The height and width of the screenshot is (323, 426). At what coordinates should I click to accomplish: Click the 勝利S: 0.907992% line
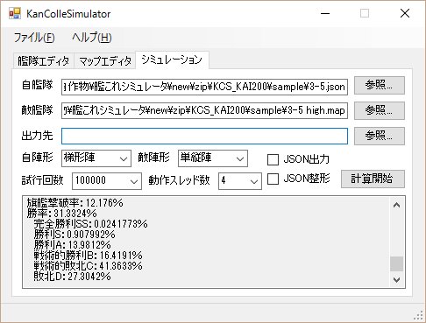75,235
